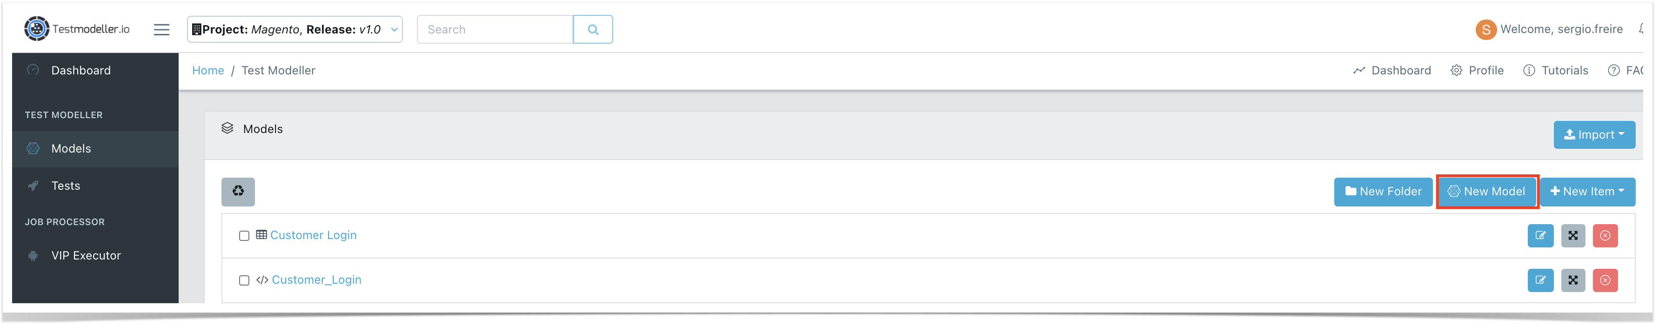Edit the Customer Login model
Image resolution: width=1659 pixels, height=326 pixels.
pyautogui.click(x=1540, y=236)
